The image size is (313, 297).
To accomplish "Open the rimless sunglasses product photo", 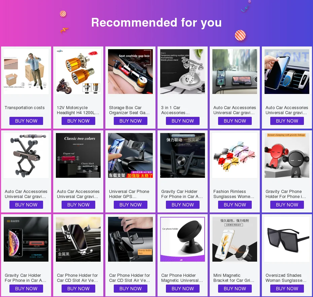I will click(x=235, y=155).
